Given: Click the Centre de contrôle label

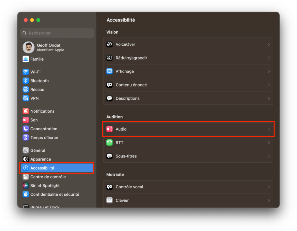Looking at the screenshot, I should point(48,177).
